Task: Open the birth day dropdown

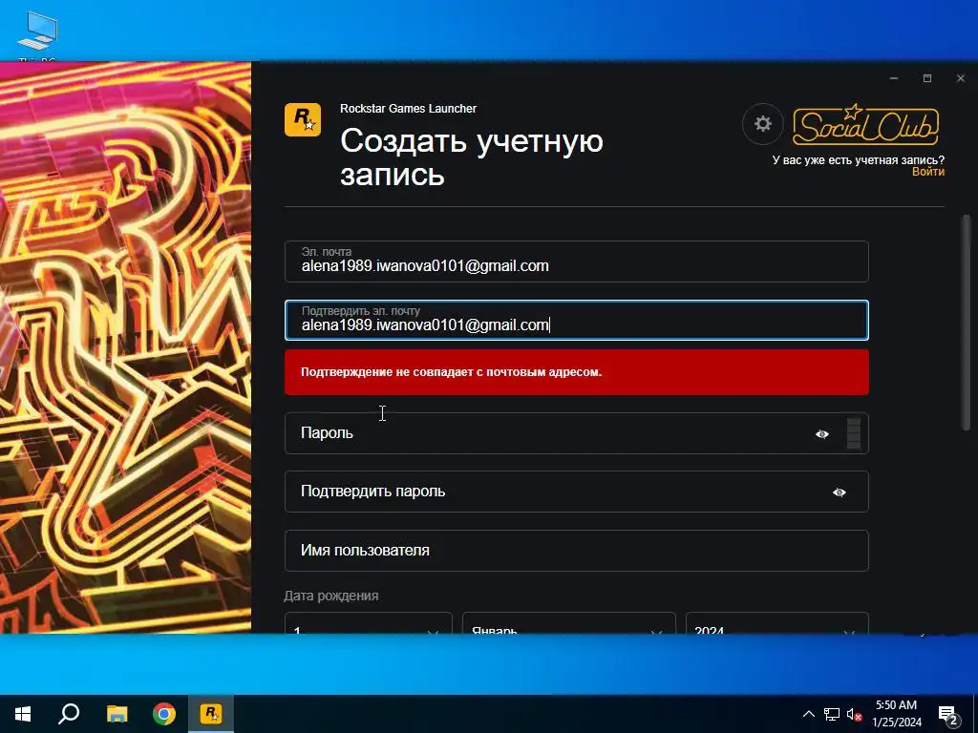Action: click(368, 623)
